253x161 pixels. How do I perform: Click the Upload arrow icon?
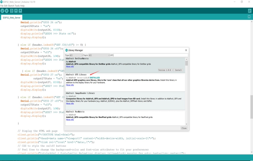7,11
